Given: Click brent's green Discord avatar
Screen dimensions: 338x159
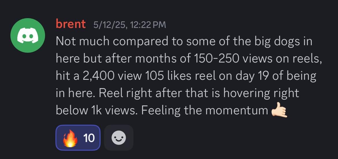Looking at the screenshot, I should (28, 35).
